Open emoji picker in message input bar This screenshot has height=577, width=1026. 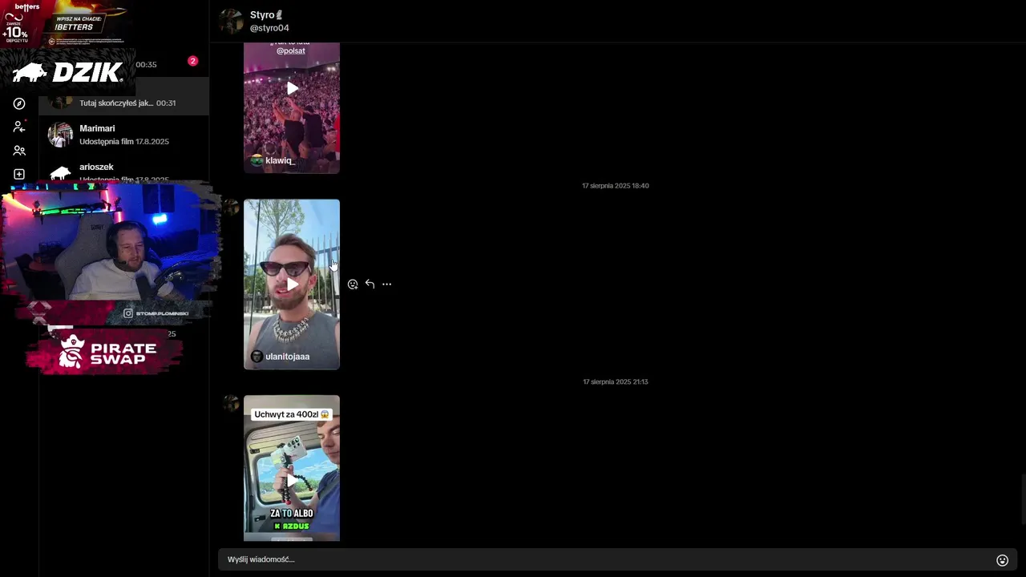coord(1002,560)
